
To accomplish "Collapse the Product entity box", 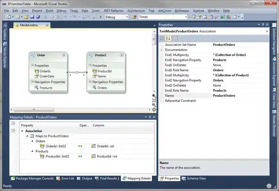I will click(x=121, y=55).
